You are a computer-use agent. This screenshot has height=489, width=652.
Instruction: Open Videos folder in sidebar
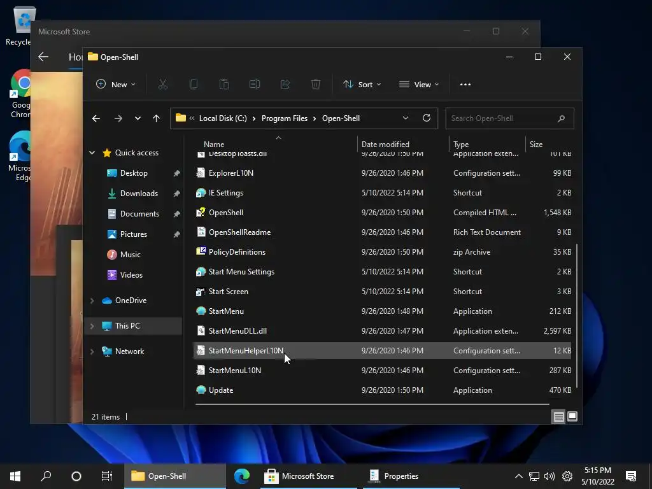[131, 275]
